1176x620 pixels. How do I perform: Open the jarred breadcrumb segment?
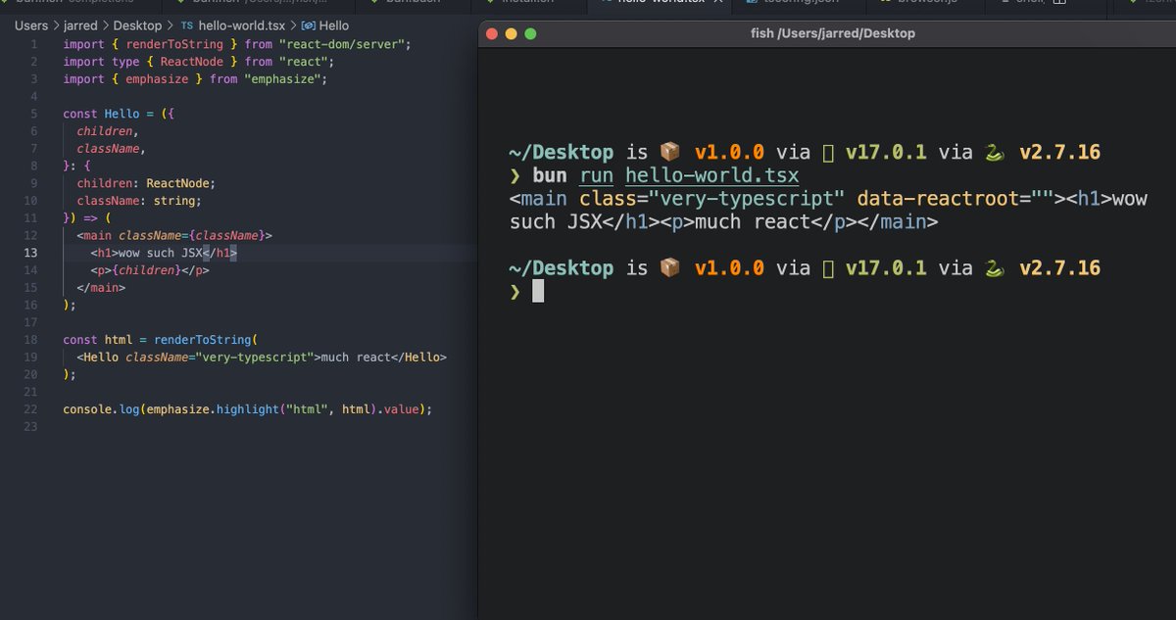81,25
